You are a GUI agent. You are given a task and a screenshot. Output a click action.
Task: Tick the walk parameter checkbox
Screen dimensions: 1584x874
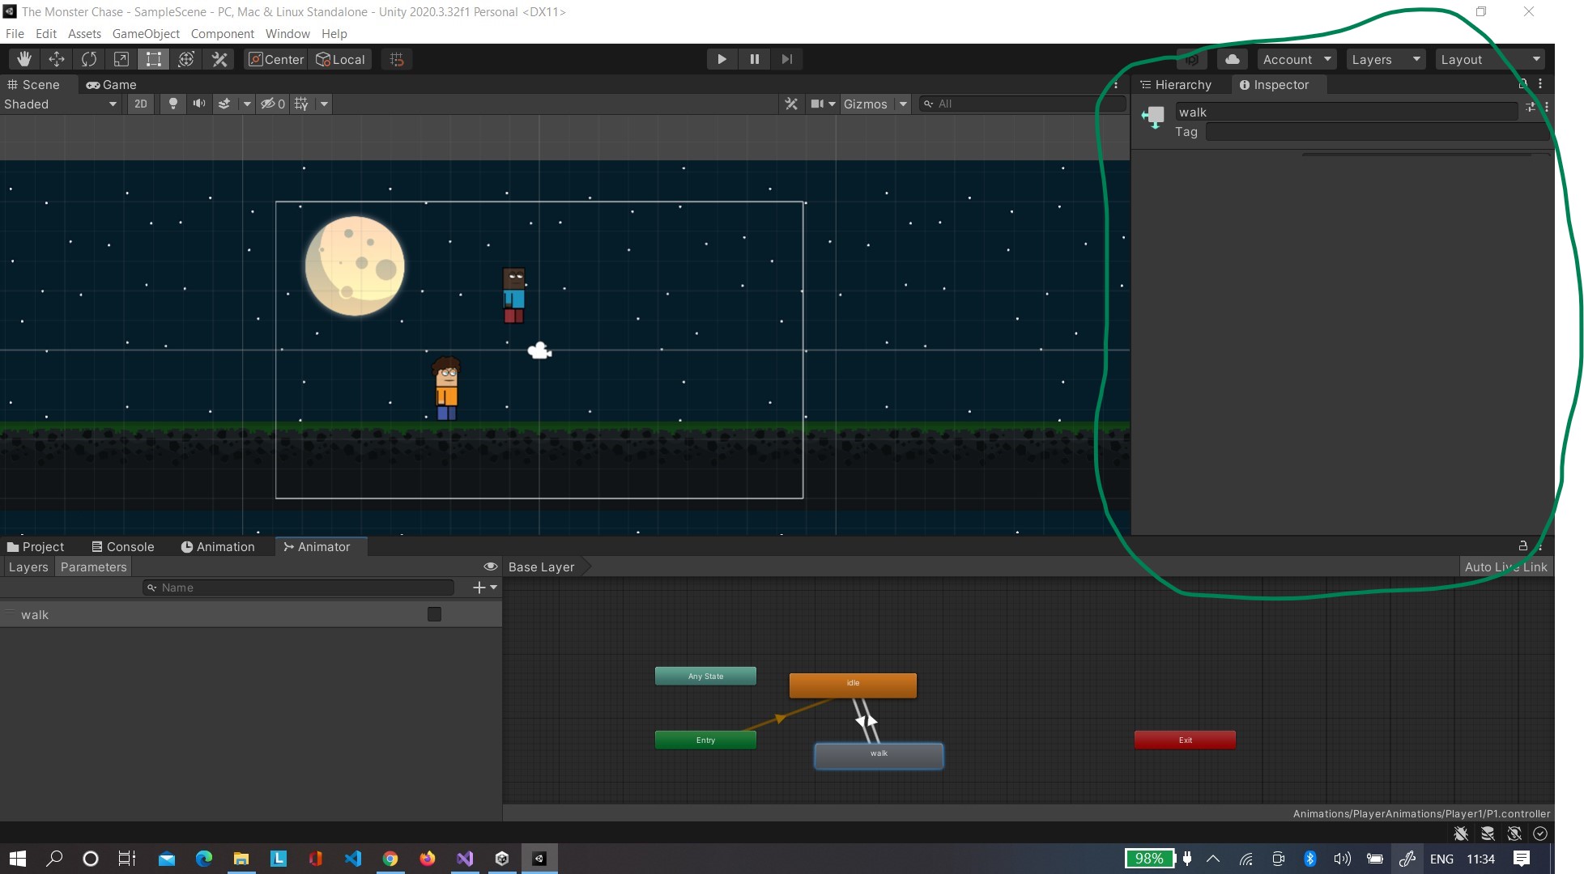coord(434,614)
